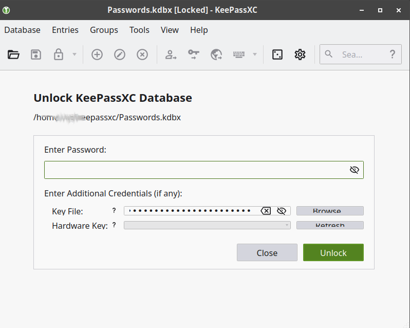The image size is (410, 328).
Task: Open database folder icon in toolbar
Action: (13, 54)
